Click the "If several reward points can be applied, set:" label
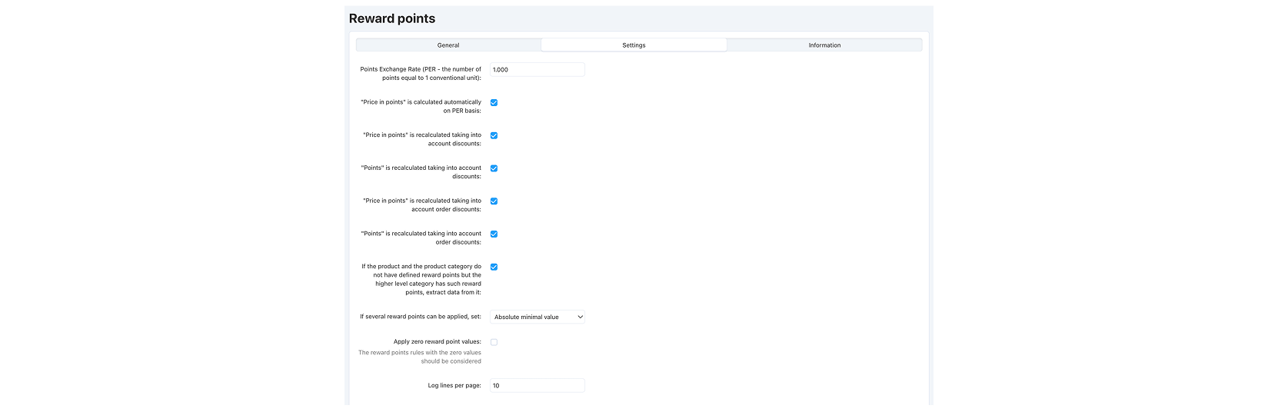Screen dimensions: 1278x412 (421, 317)
